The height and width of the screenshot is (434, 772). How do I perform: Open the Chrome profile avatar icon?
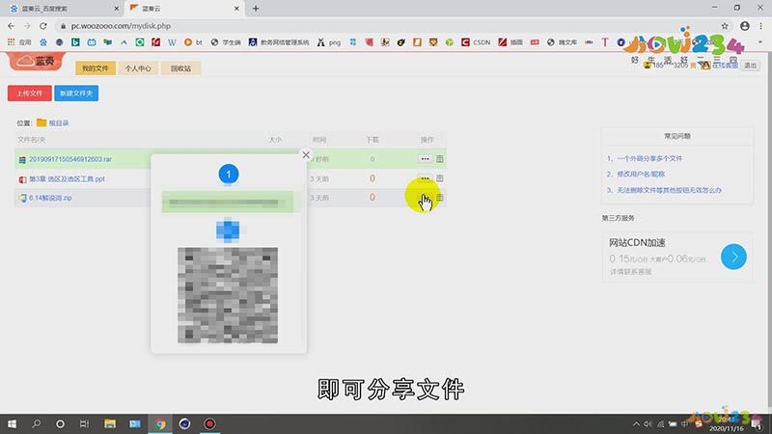tap(744, 26)
